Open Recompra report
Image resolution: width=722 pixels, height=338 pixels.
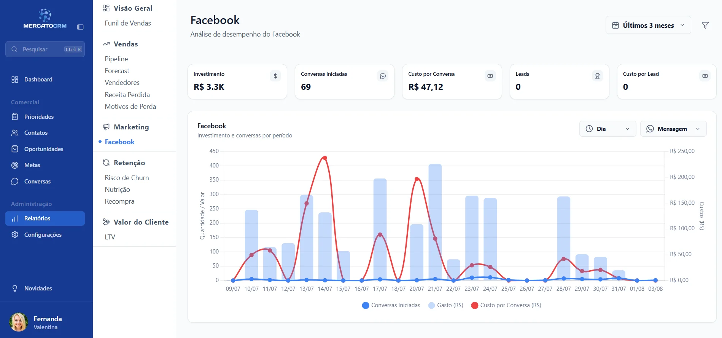click(x=119, y=201)
